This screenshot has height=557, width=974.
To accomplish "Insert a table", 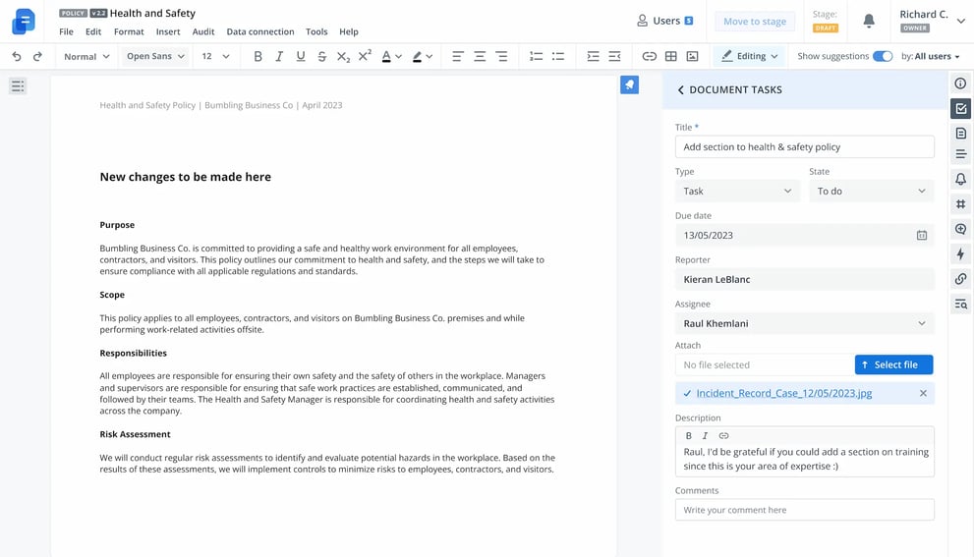I will coord(671,57).
